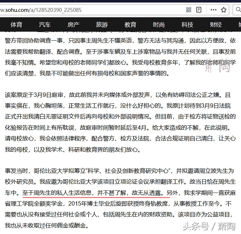Click the text 法需要我帮助翻译、配合调查
The image size is (241, 234).
(x=42, y=52)
